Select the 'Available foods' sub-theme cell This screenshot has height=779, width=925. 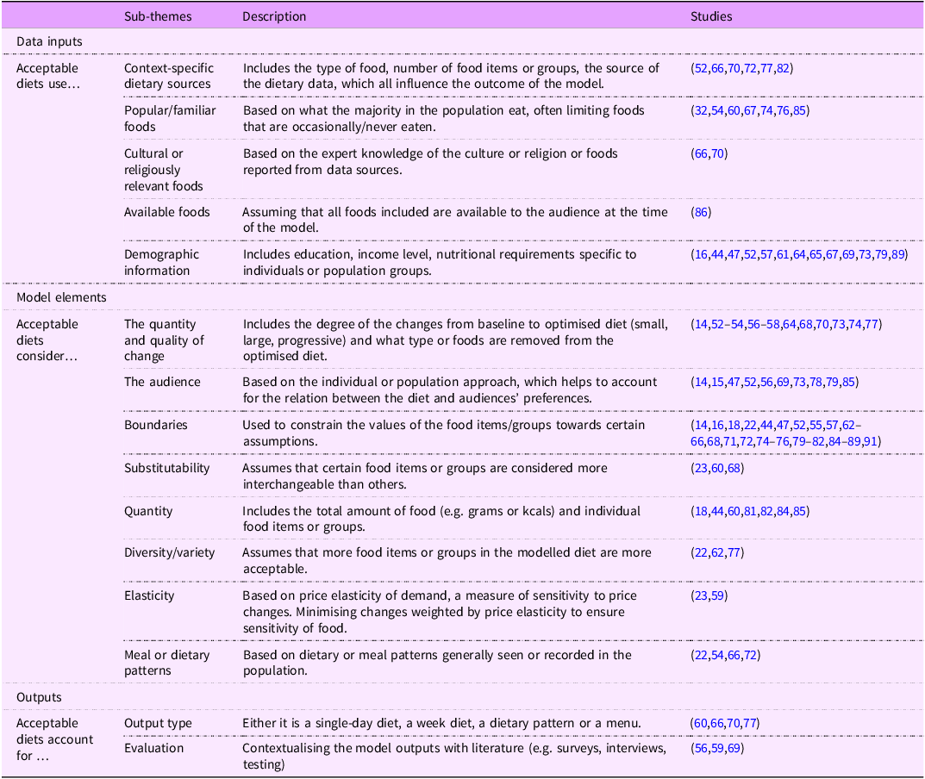point(167,212)
